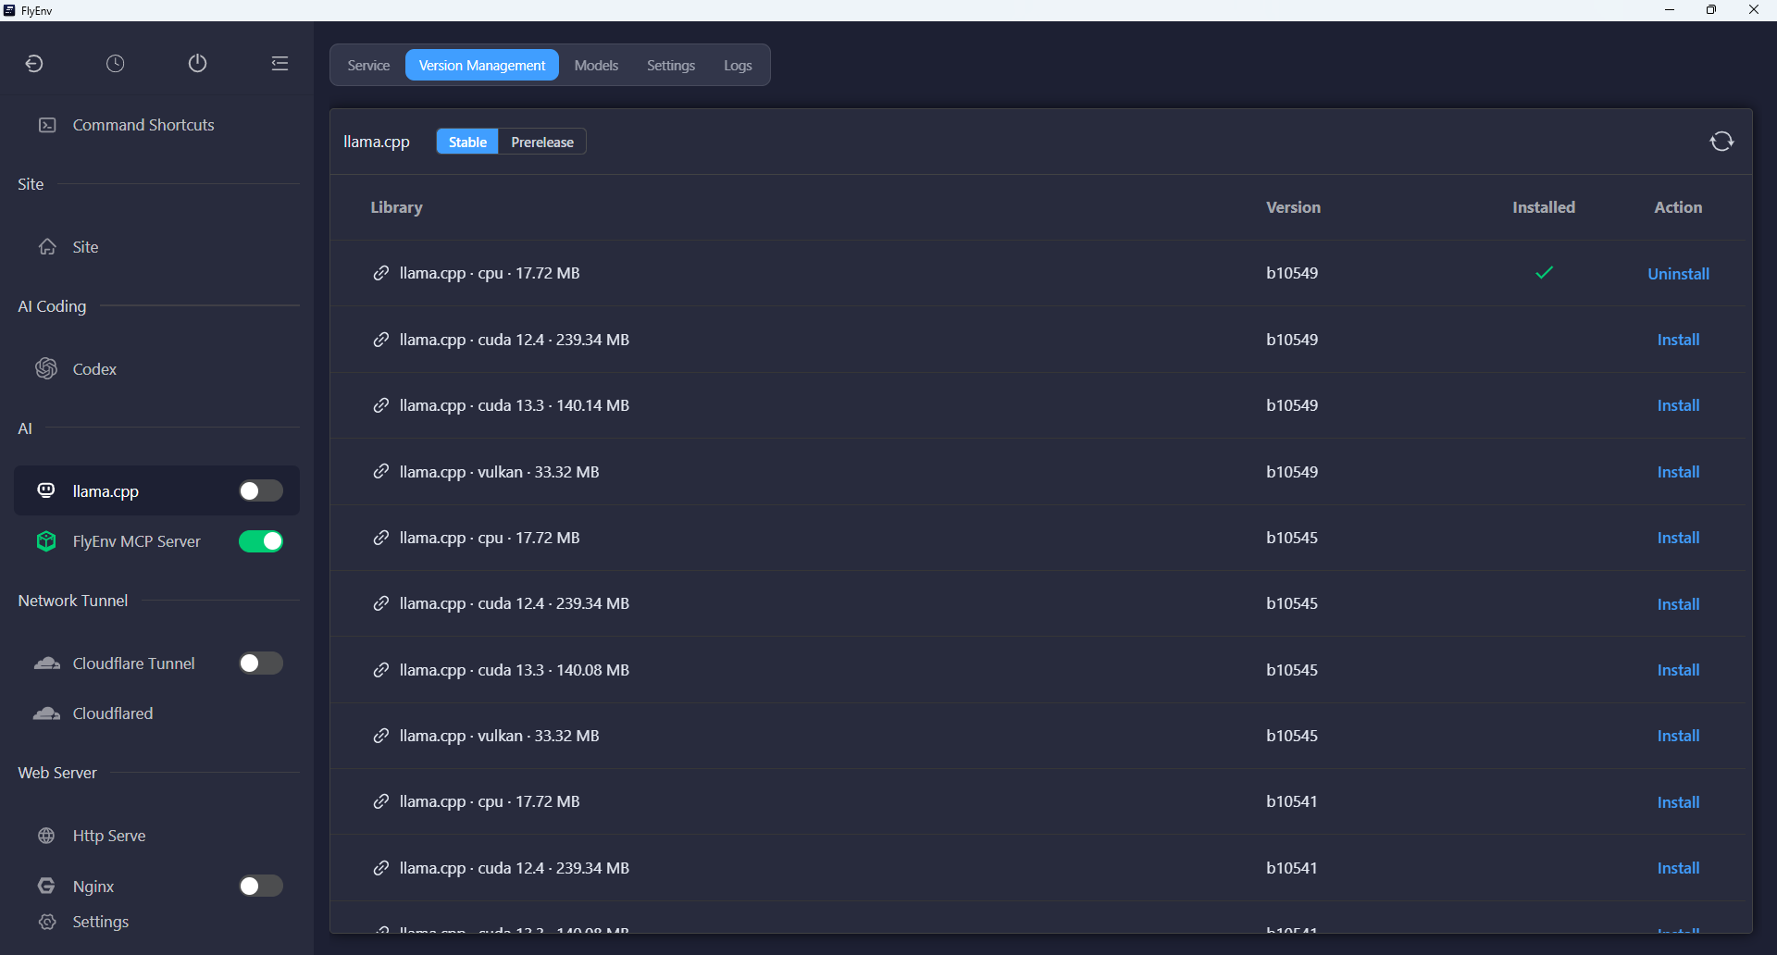Click the back/exit arrow icon in sidebar top
This screenshot has height=955, width=1777.
tap(34, 64)
